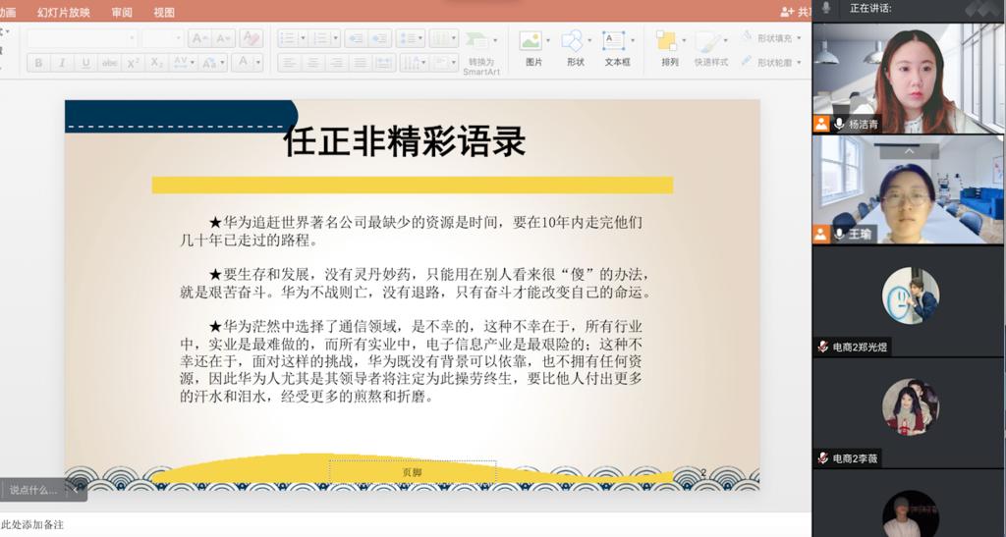
Task: Open the 幻灯片放映 ribbon tab
Action: [x=64, y=12]
